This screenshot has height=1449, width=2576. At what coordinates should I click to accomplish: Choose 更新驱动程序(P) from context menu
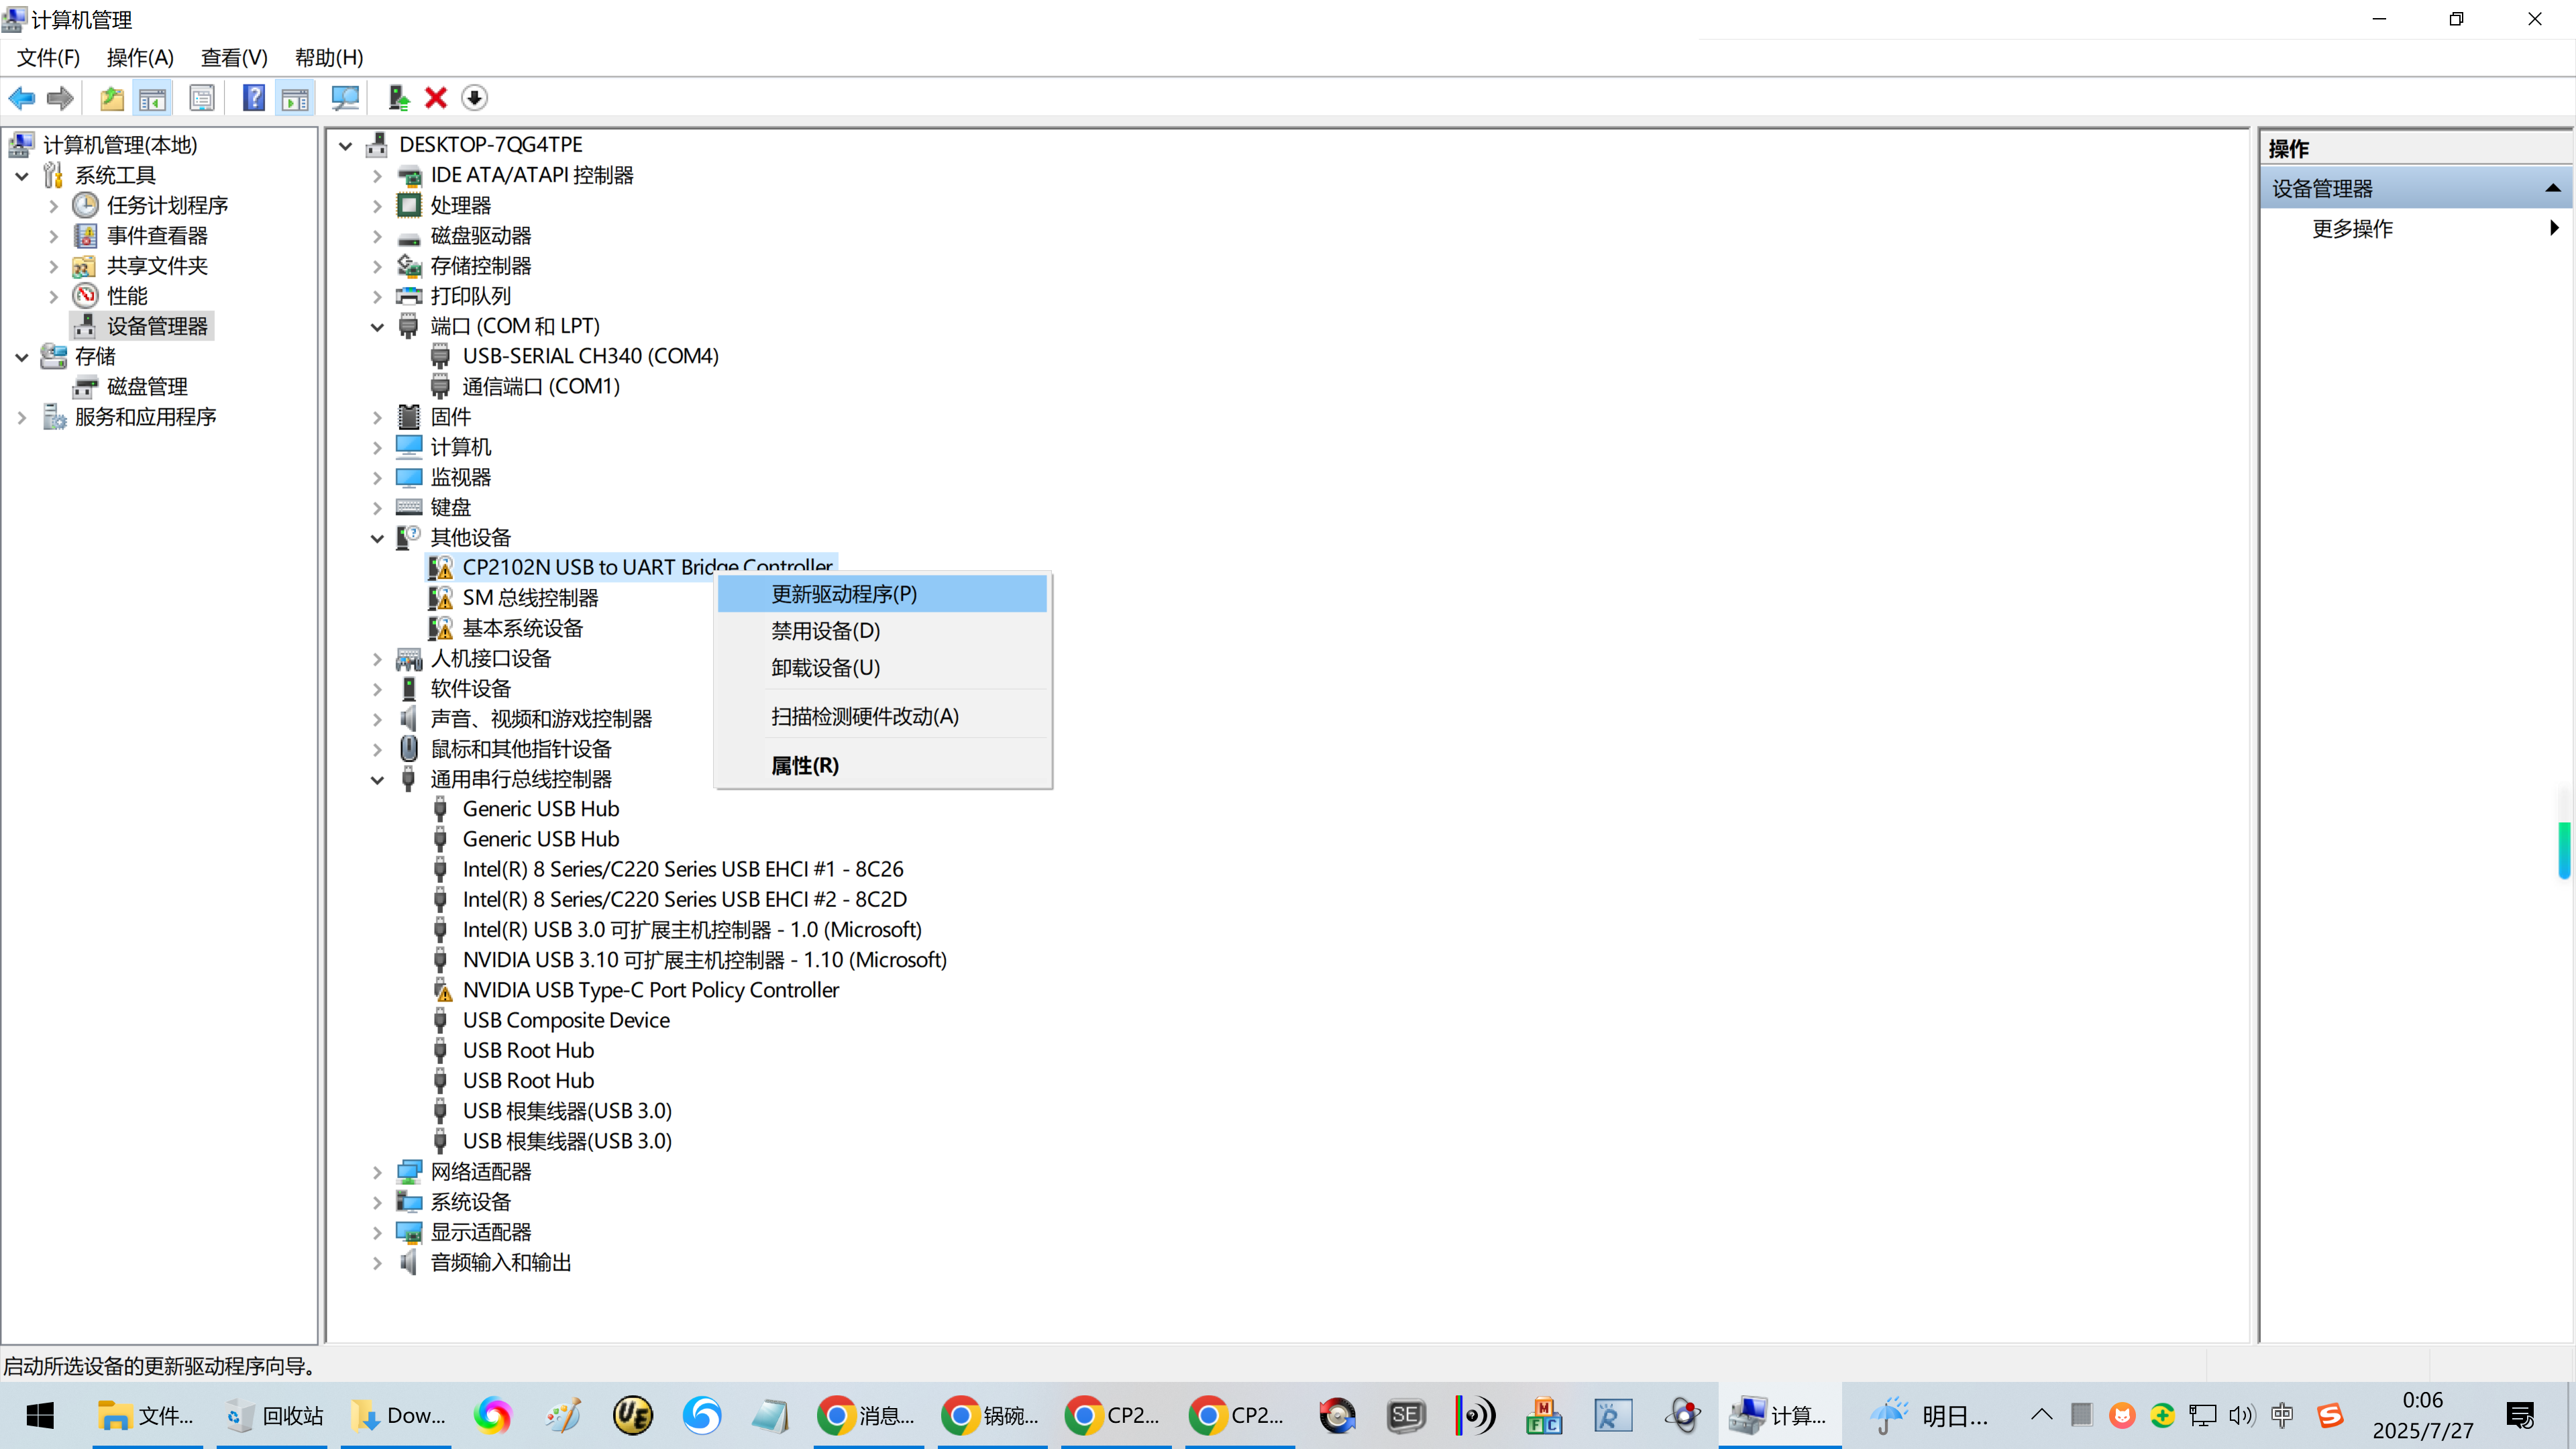882,594
